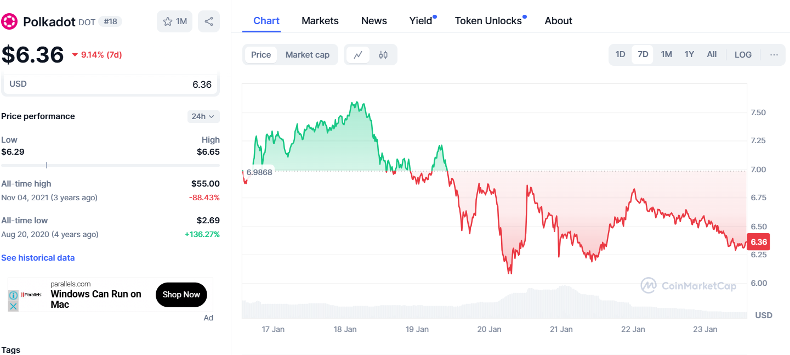Click the low-high price range slider
Screen dimensions: 790x355
click(x=110, y=165)
